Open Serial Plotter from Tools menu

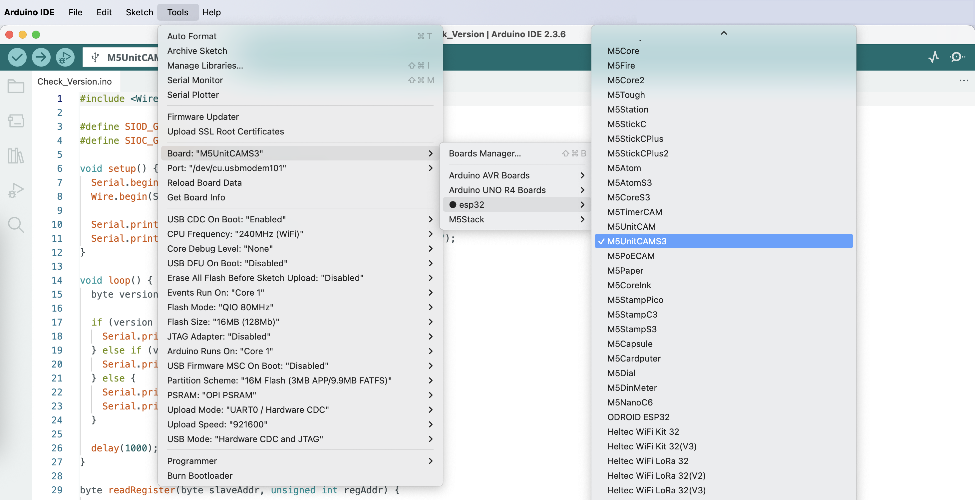300,95
